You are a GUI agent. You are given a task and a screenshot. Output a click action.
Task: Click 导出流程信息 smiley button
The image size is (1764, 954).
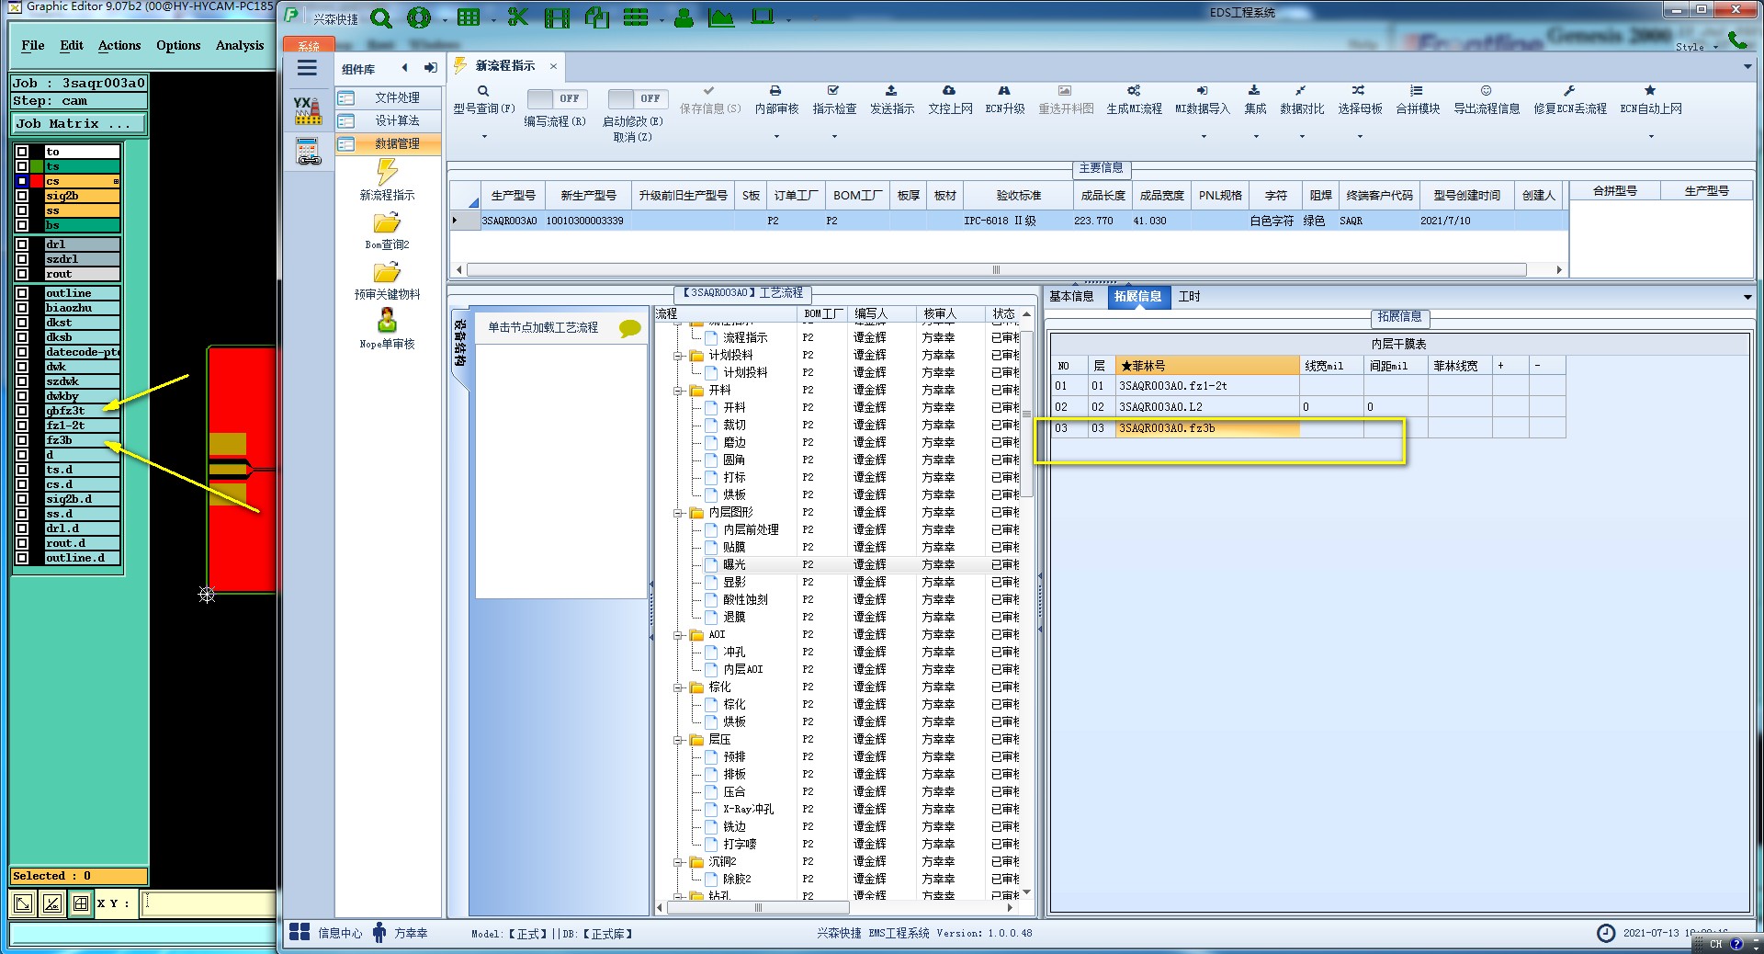tap(1486, 99)
